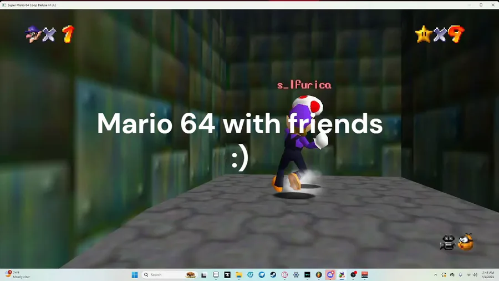Click the star count number 9

[456, 34]
